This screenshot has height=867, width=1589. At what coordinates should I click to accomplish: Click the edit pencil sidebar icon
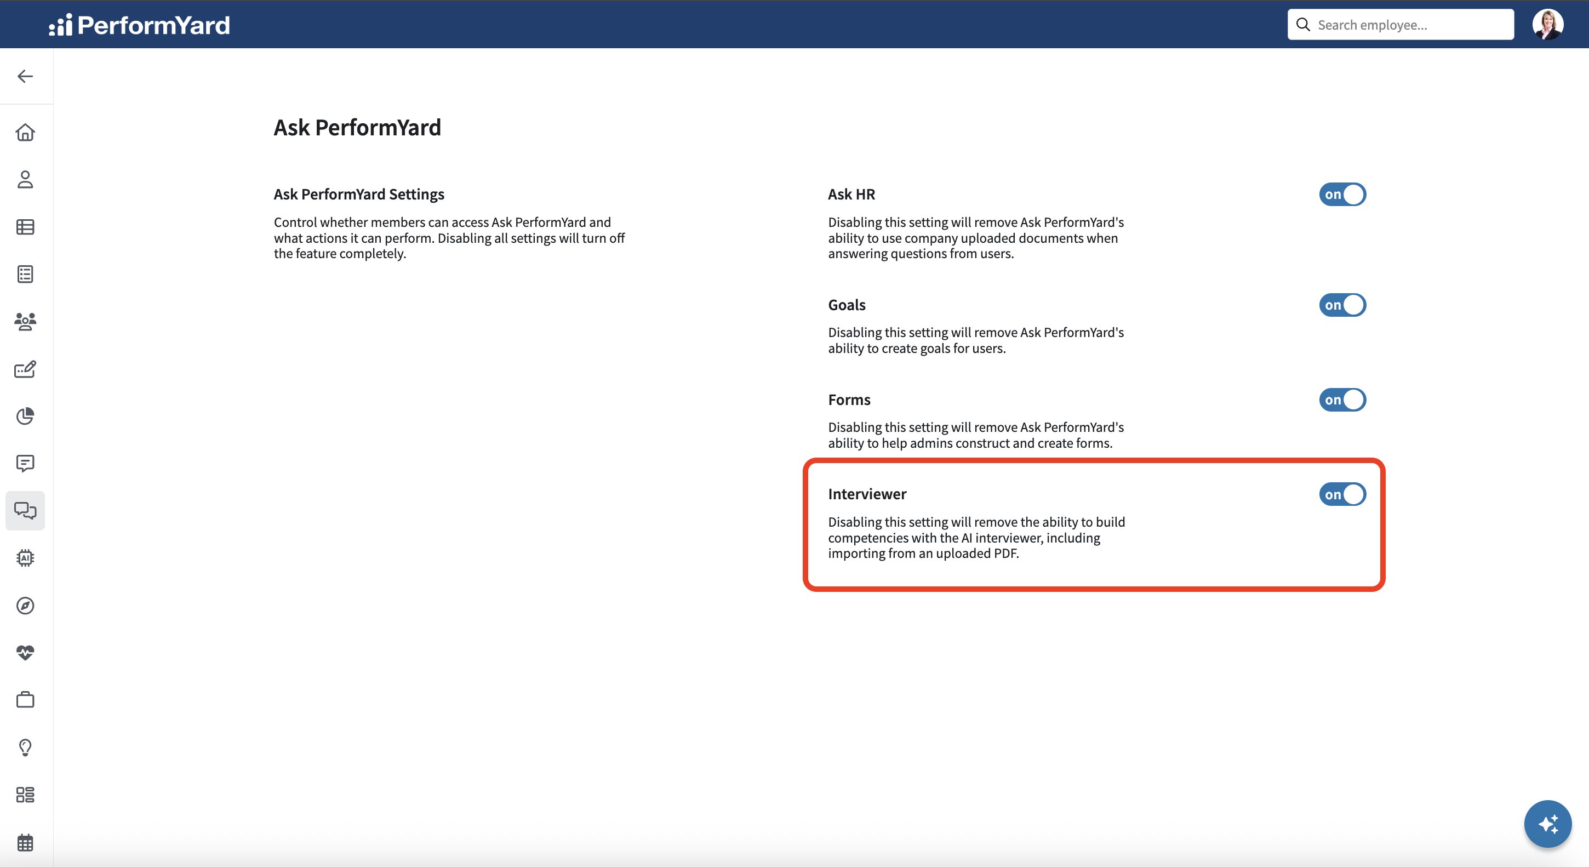pos(25,369)
